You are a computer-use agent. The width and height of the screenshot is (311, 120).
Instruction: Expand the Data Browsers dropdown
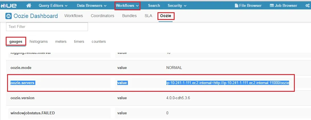pyautogui.click(x=92, y=5)
